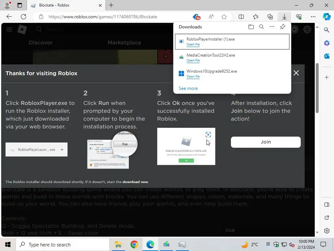Screen dimensions: 334x251
Task: Toggle the Downloads toolbar button
Action: [284, 17]
